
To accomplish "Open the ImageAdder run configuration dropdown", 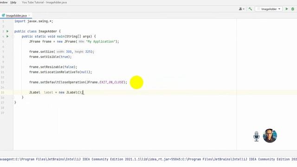I will (x=269, y=9).
